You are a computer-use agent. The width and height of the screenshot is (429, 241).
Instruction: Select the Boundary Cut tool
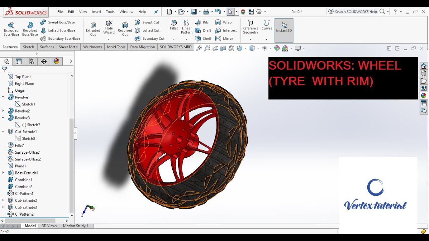pos(149,38)
